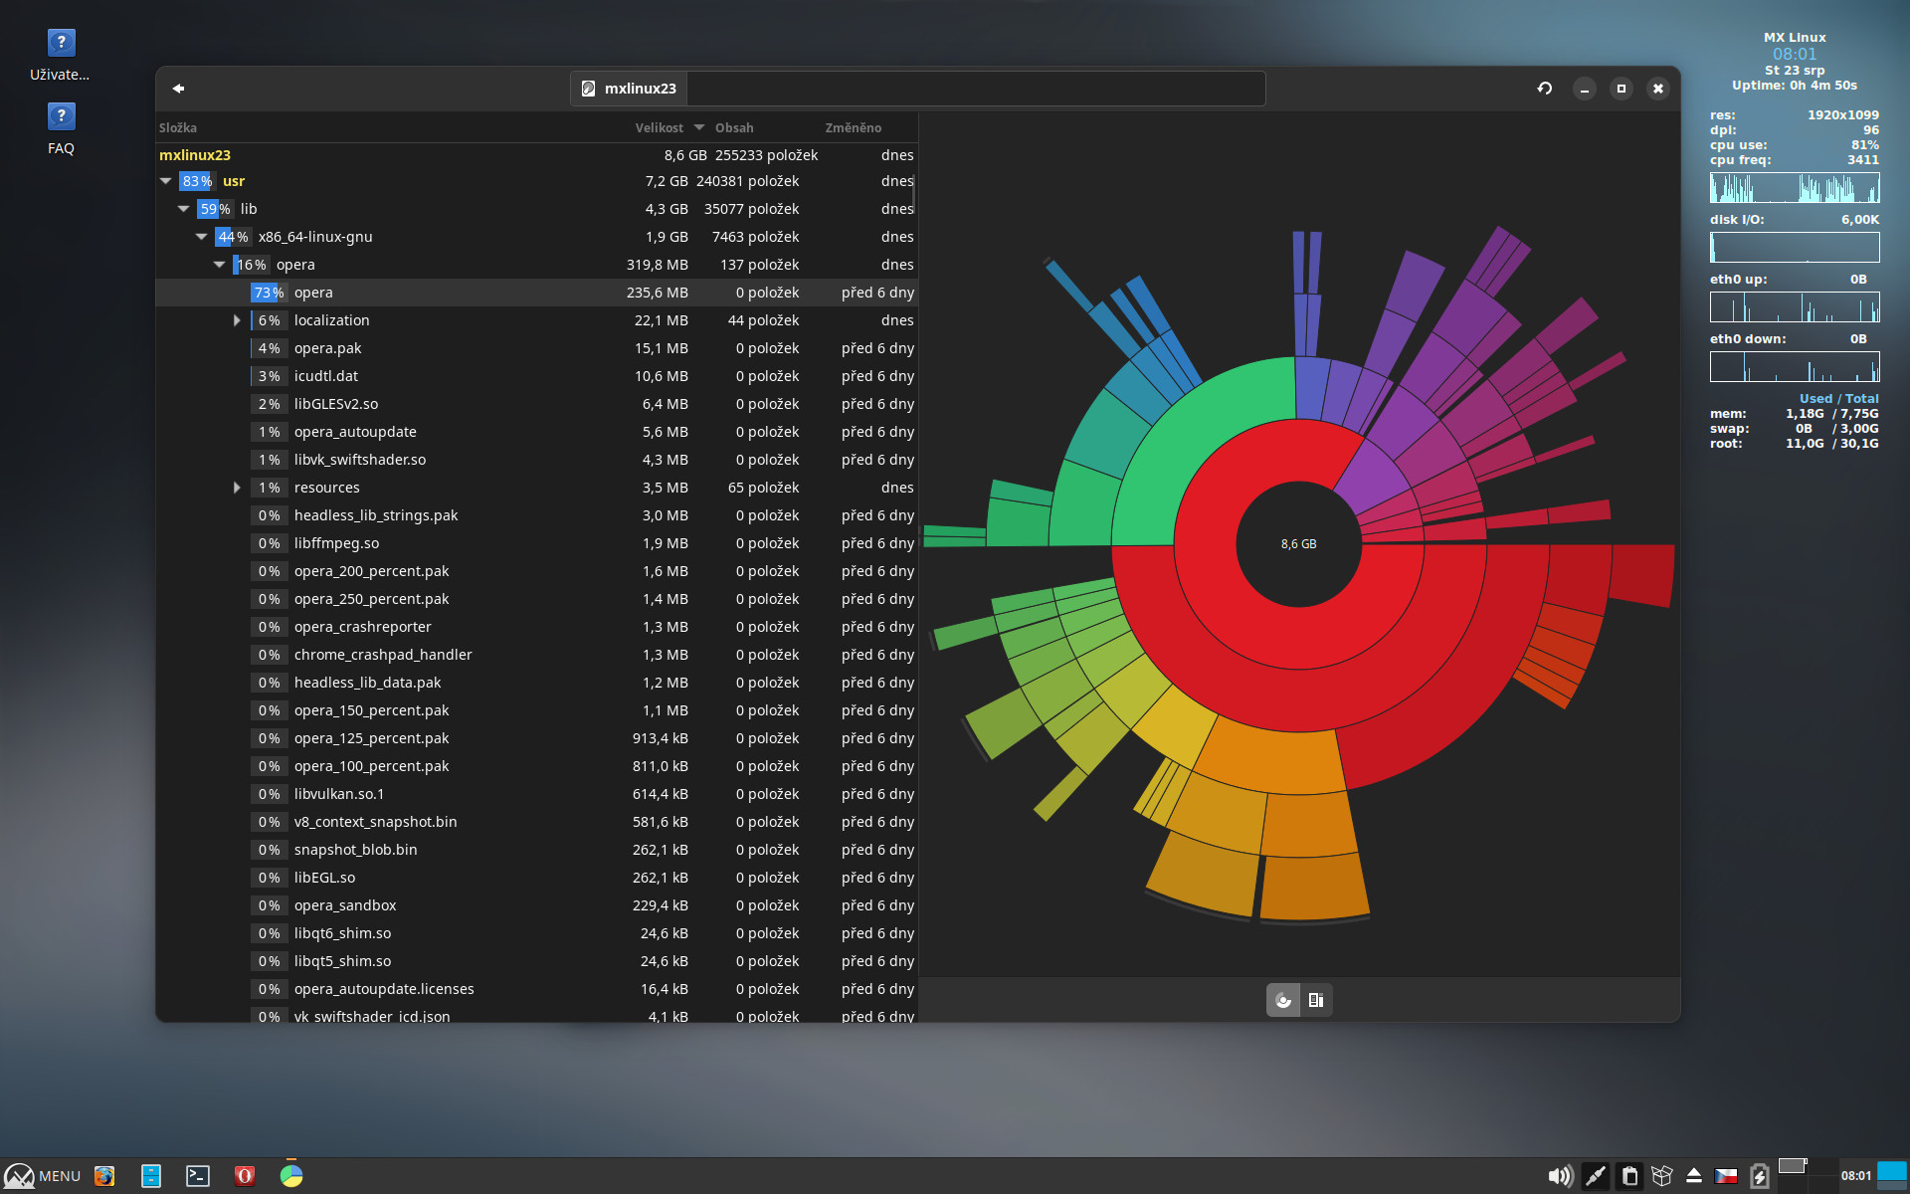1910x1194 pixels.
Task: Click the 59 % usage bar of lib
Action: (215, 209)
